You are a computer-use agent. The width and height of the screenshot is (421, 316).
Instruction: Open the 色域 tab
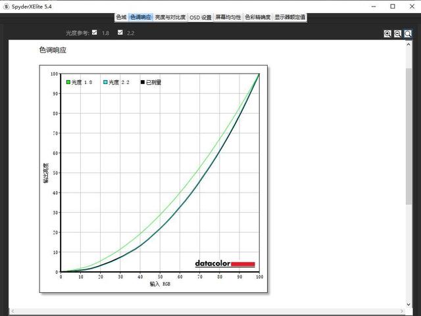[121, 17]
